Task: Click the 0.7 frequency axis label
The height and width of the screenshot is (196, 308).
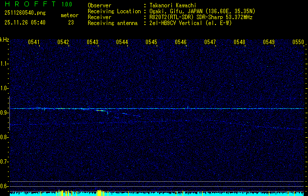Action: [x=4, y=161]
